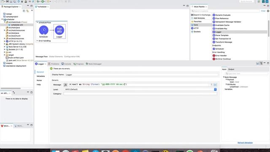Click the Run button in the toolbar
Image resolution: width=270 pixels, height=152 pixels.
coord(43,1)
